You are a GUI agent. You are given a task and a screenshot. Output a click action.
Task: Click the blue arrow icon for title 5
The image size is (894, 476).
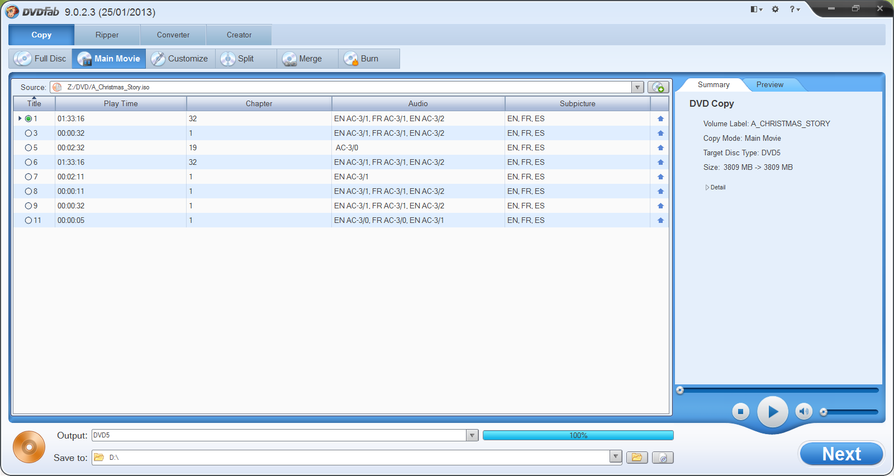660,147
